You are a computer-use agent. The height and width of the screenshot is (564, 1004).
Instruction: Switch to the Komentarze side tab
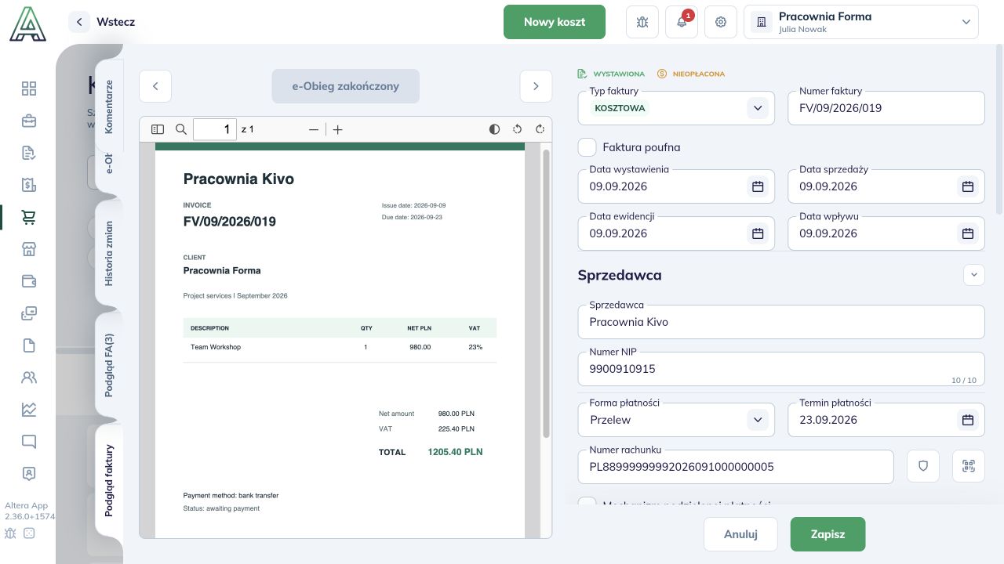coord(109,107)
